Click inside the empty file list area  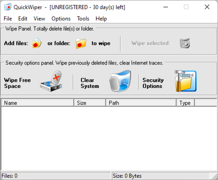(x=109, y=138)
